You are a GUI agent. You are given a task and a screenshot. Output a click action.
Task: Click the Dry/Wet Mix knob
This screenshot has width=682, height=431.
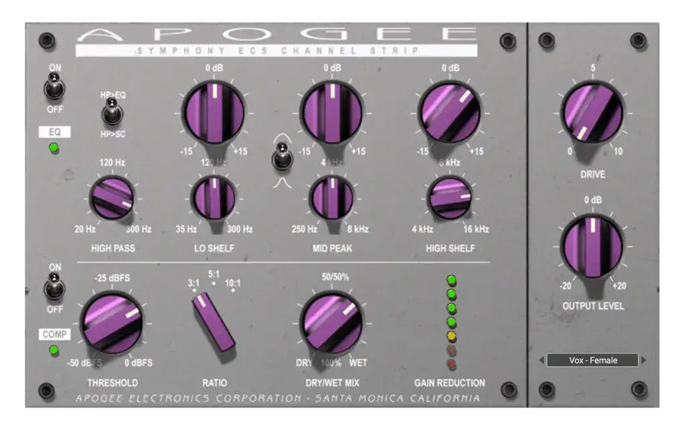tap(332, 323)
